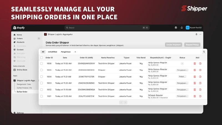
Task: Click the Data Order Shipper heading
Action: pyautogui.click(x=57, y=42)
